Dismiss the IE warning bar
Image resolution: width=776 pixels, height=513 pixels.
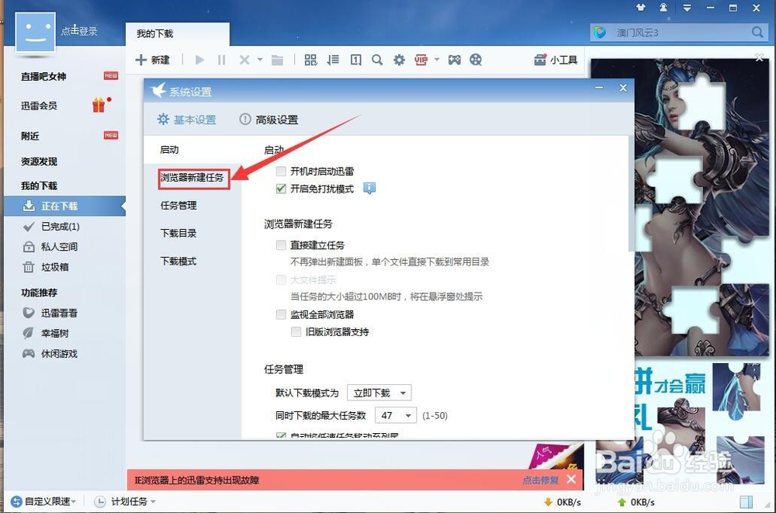(571, 480)
